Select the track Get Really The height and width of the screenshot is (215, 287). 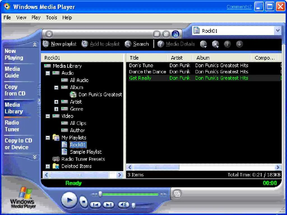click(140, 78)
